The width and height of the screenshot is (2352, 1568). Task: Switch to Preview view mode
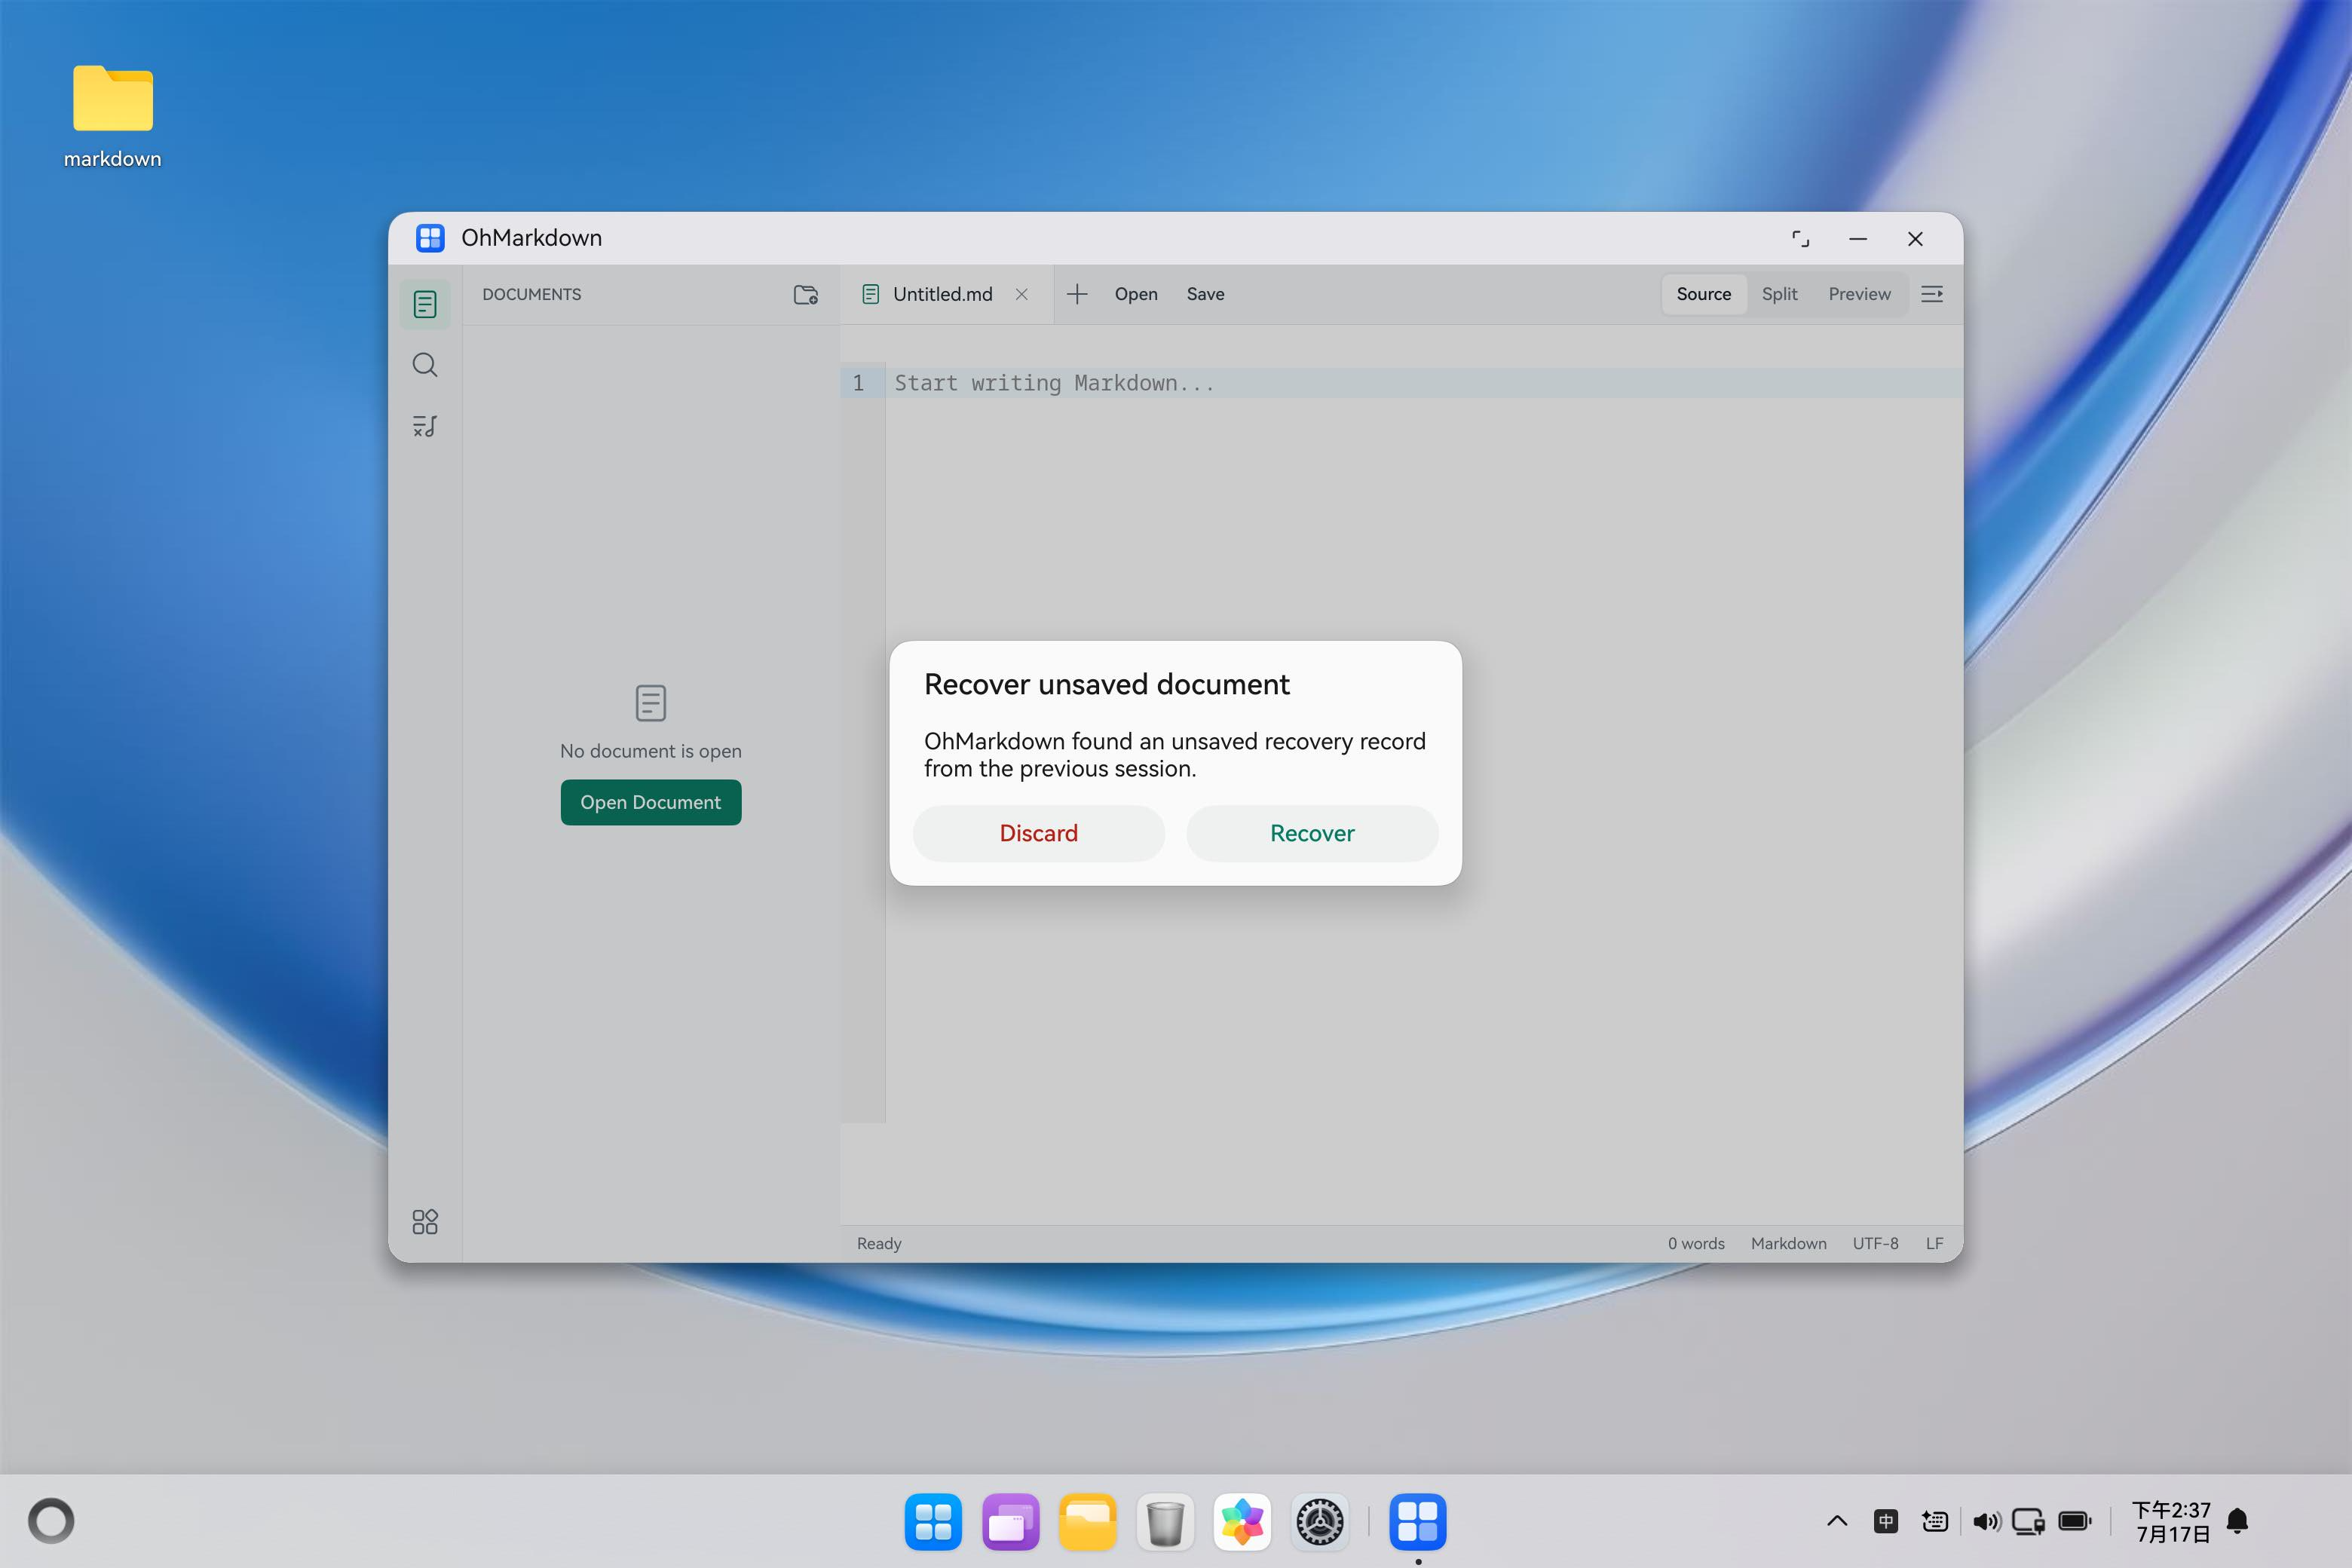(1859, 294)
